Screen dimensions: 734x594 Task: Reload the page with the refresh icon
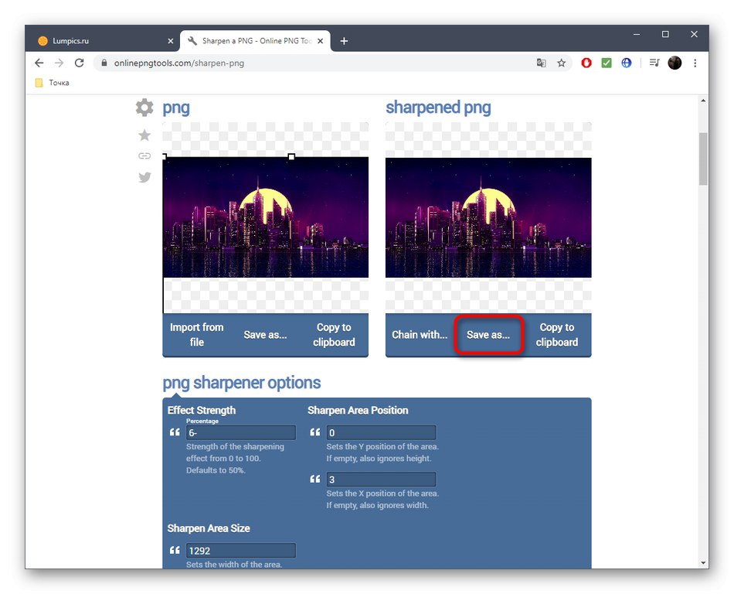pos(79,63)
